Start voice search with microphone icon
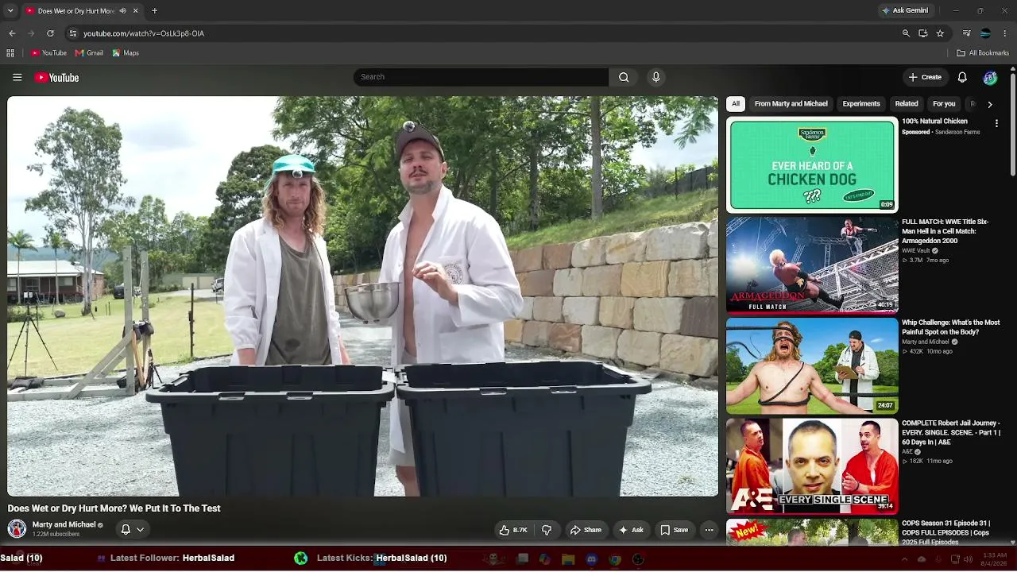 point(655,77)
